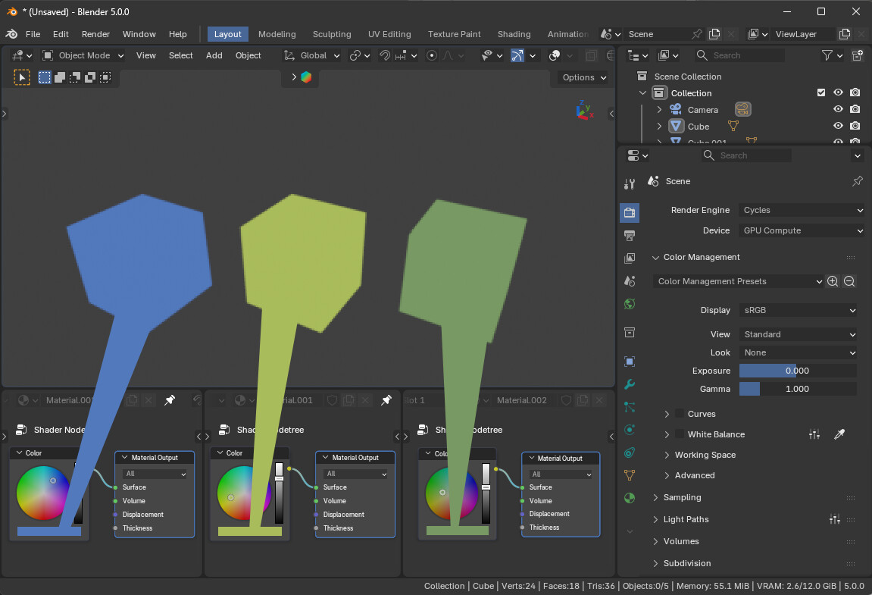Open the Render menu
The image size is (872, 595).
(x=95, y=34)
